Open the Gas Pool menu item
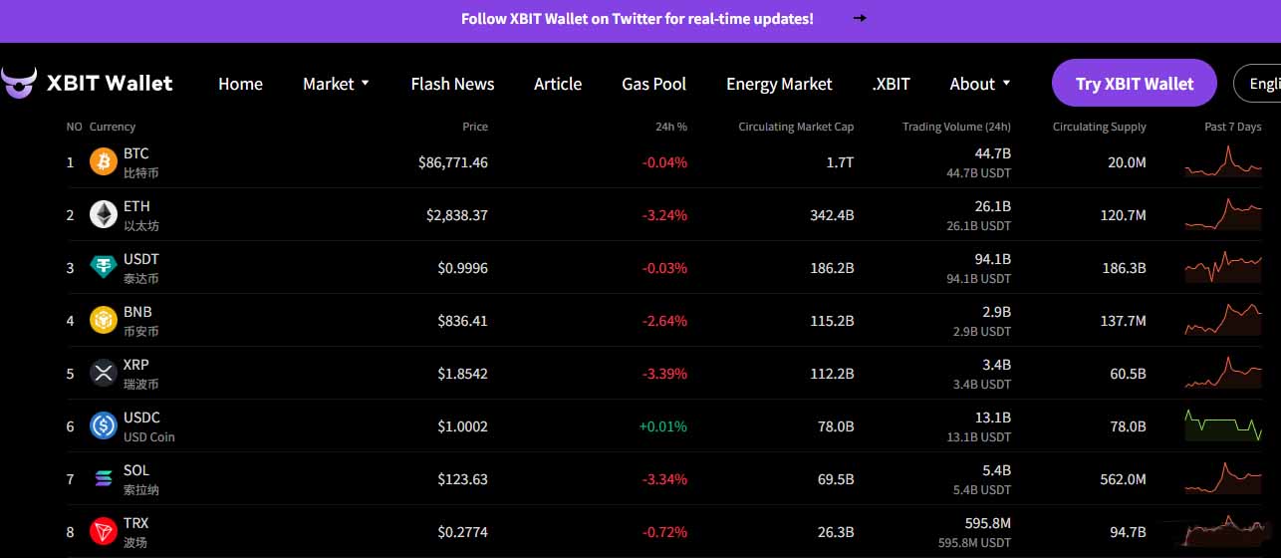The height and width of the screenshot is (558, 1281). (653, 84)
